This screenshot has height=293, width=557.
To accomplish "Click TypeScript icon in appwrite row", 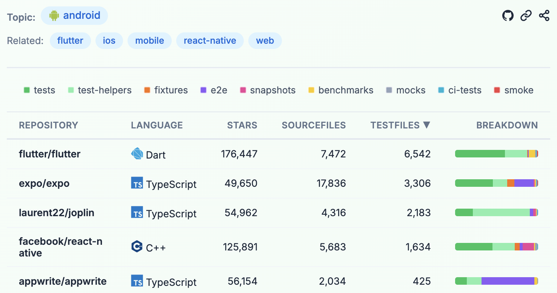I will 137,281.
